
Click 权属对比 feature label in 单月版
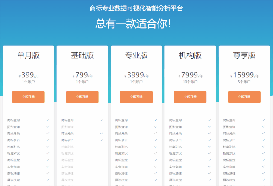click(13, 153)
